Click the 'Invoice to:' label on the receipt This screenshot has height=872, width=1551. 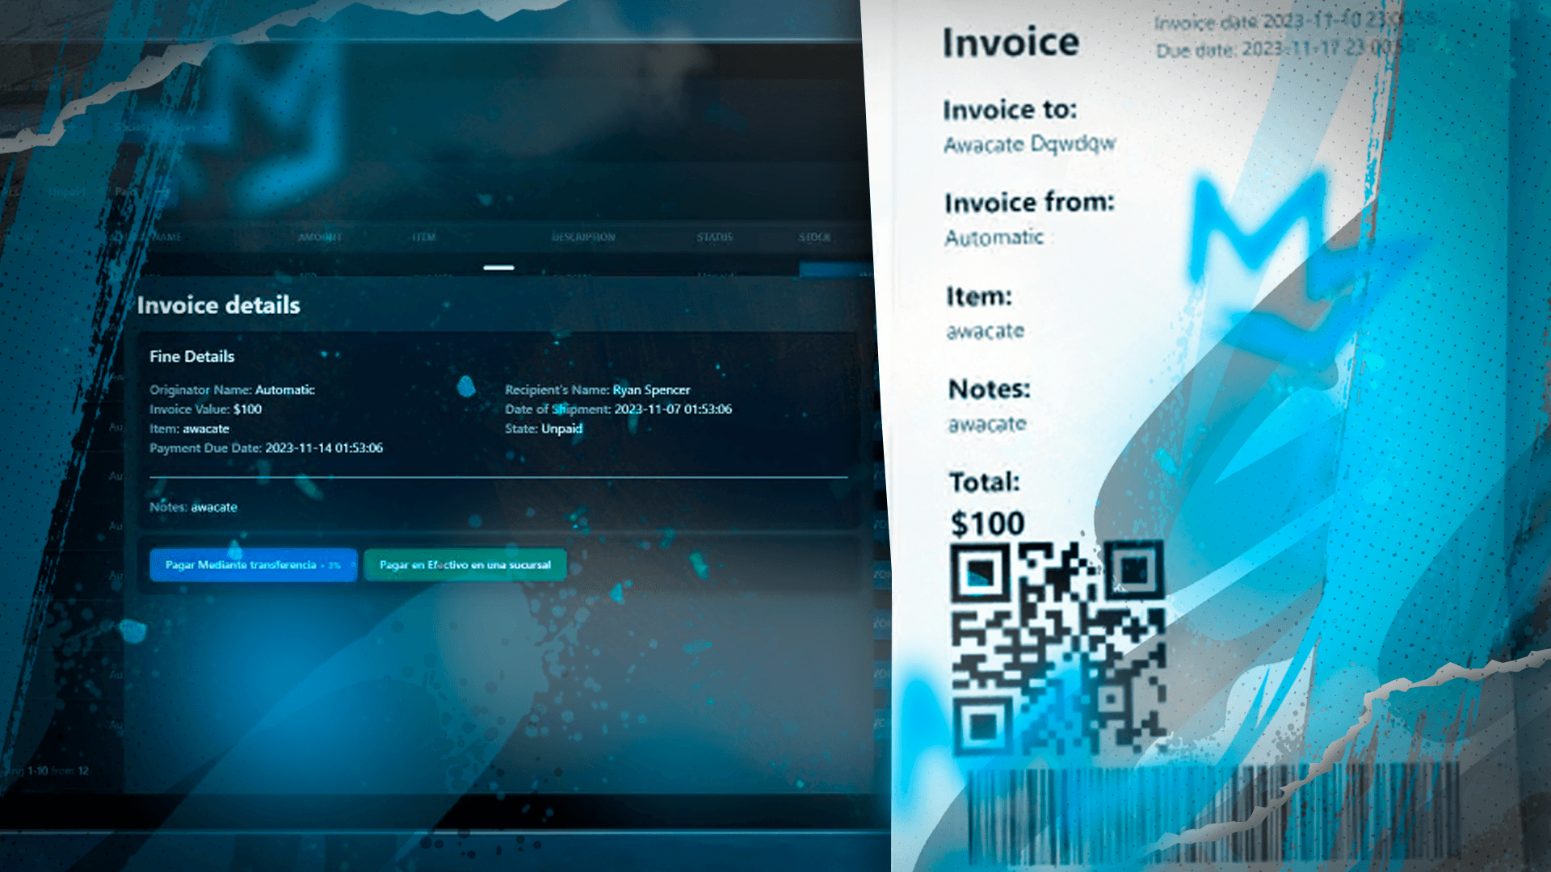coord(1010,109)
